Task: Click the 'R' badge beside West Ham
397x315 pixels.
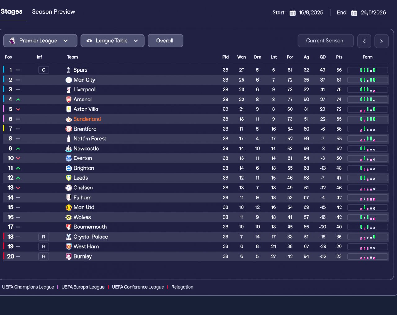Action: [44, 247]
